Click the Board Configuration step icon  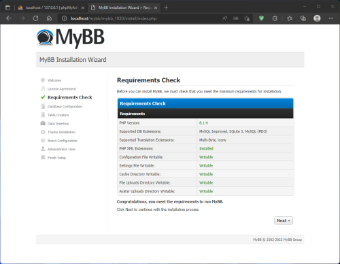coord(43,141)
